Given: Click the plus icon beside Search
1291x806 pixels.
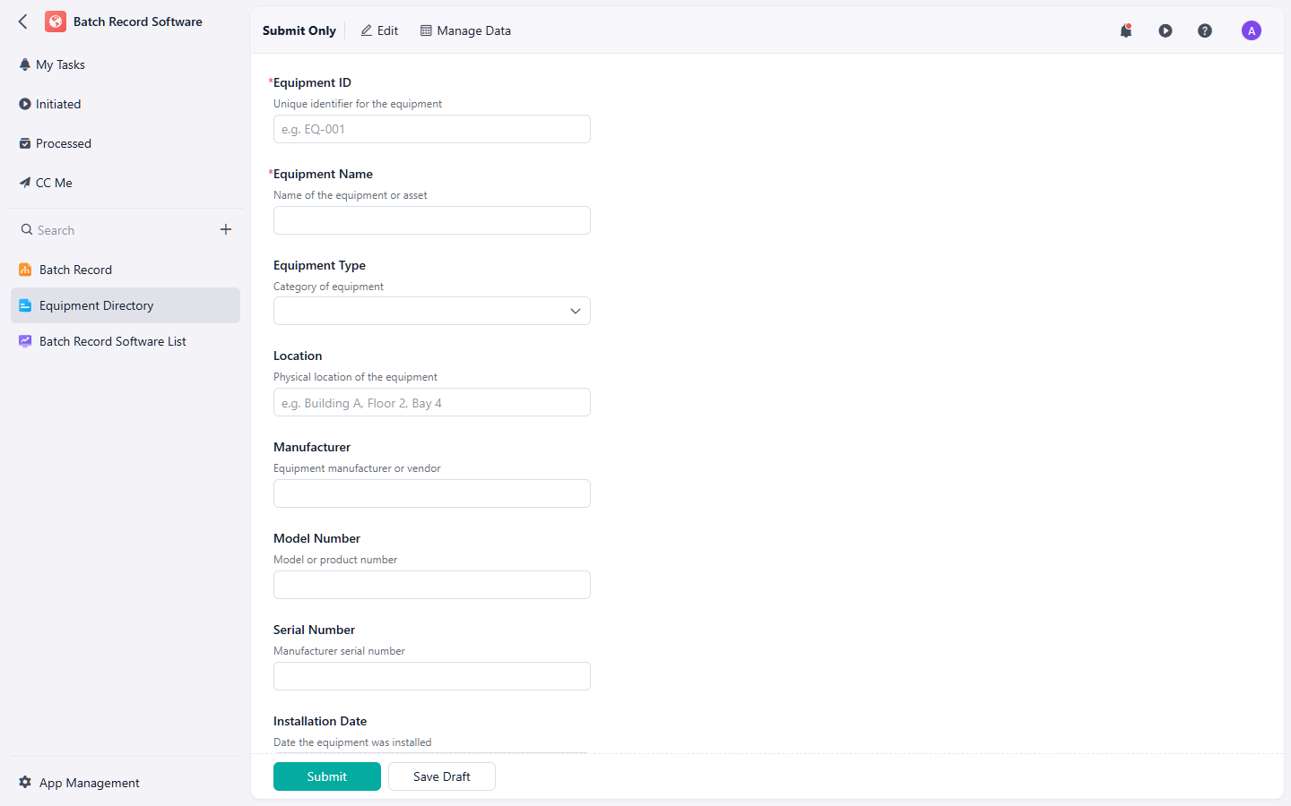Looking at the screenshot, I should coord(226,229).
